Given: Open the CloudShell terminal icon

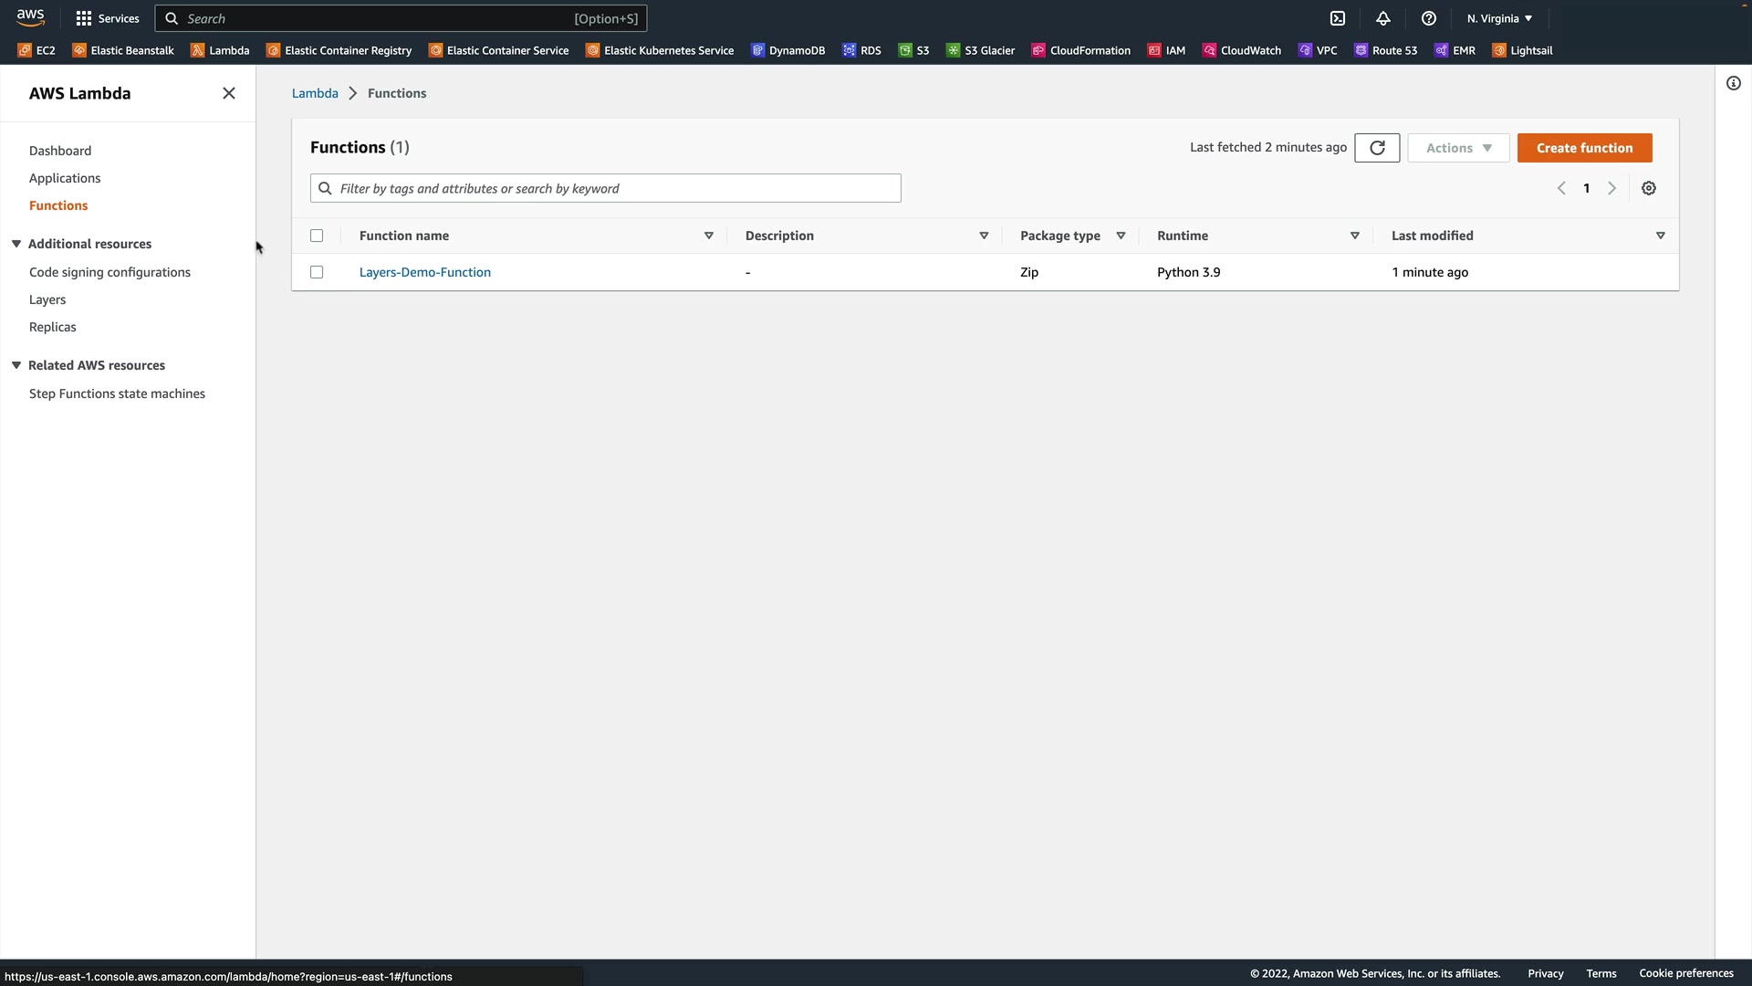Looking at the screenshot, I should click(x=1338, y=18).
